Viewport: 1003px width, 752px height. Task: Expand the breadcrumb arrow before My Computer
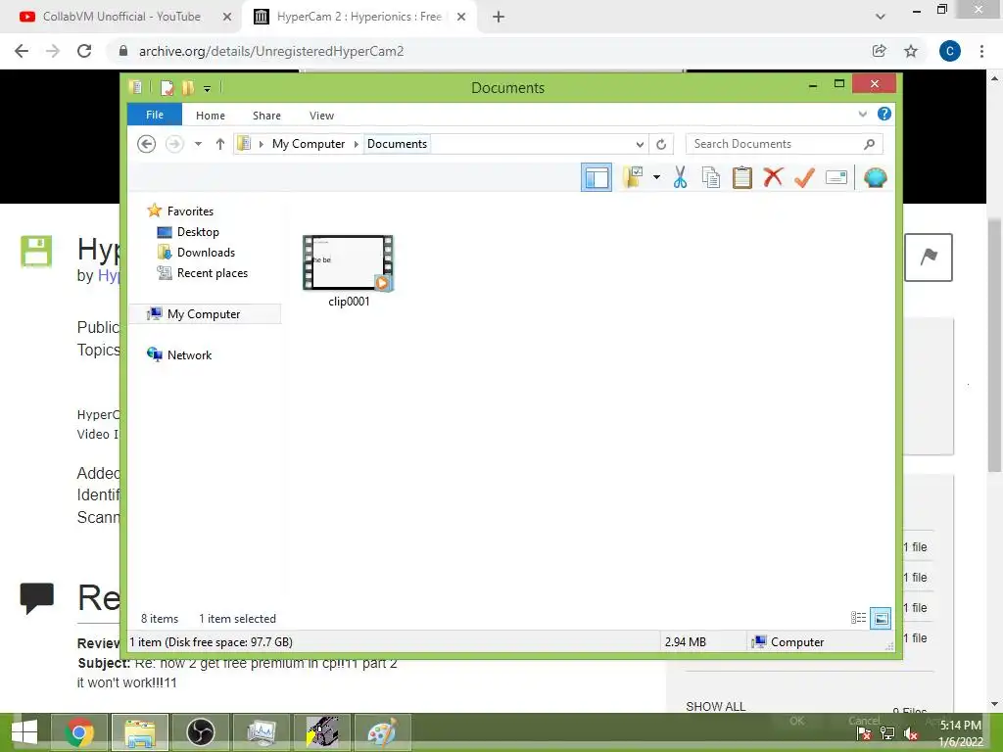(261, 144)
